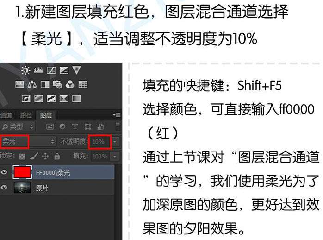Click the red FF0000 layer thumbnail
323x240 pixels.
click(23, 172)
